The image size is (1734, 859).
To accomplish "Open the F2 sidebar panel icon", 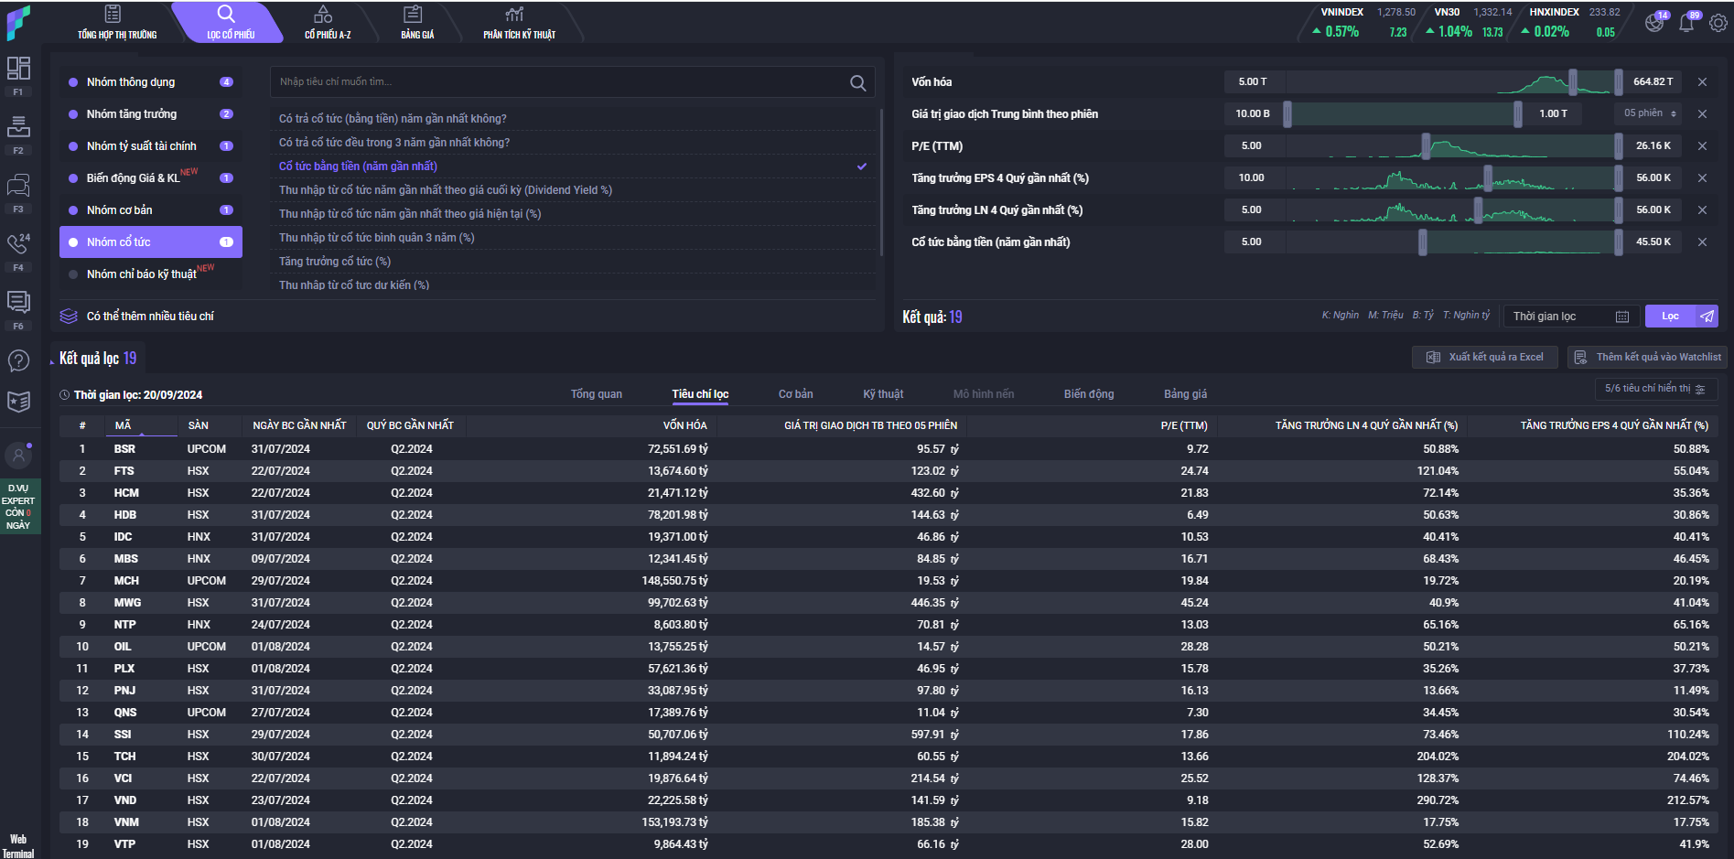I will coord(18,126).
